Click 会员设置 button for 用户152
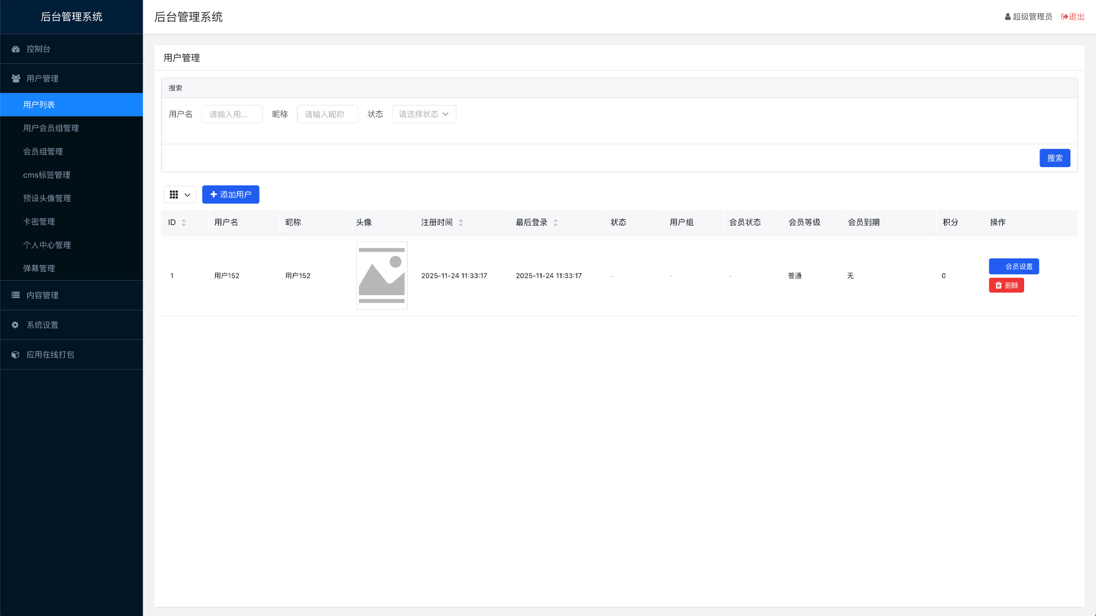 tap(1014, 266)
